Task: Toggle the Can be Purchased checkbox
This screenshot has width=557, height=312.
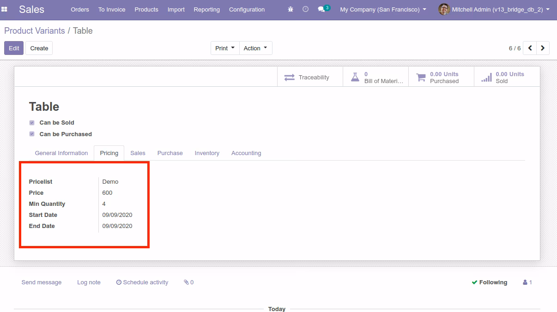Action: 32,134
